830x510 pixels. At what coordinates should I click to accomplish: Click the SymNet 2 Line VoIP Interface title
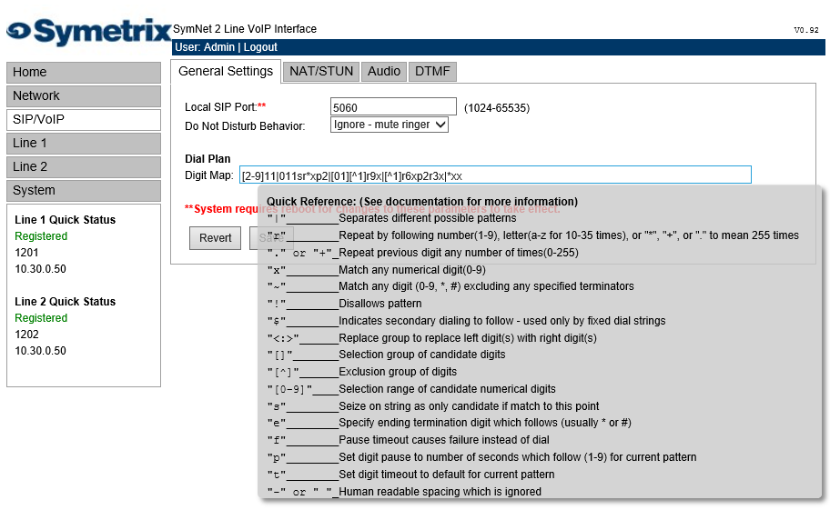click(x=245, y=29)
